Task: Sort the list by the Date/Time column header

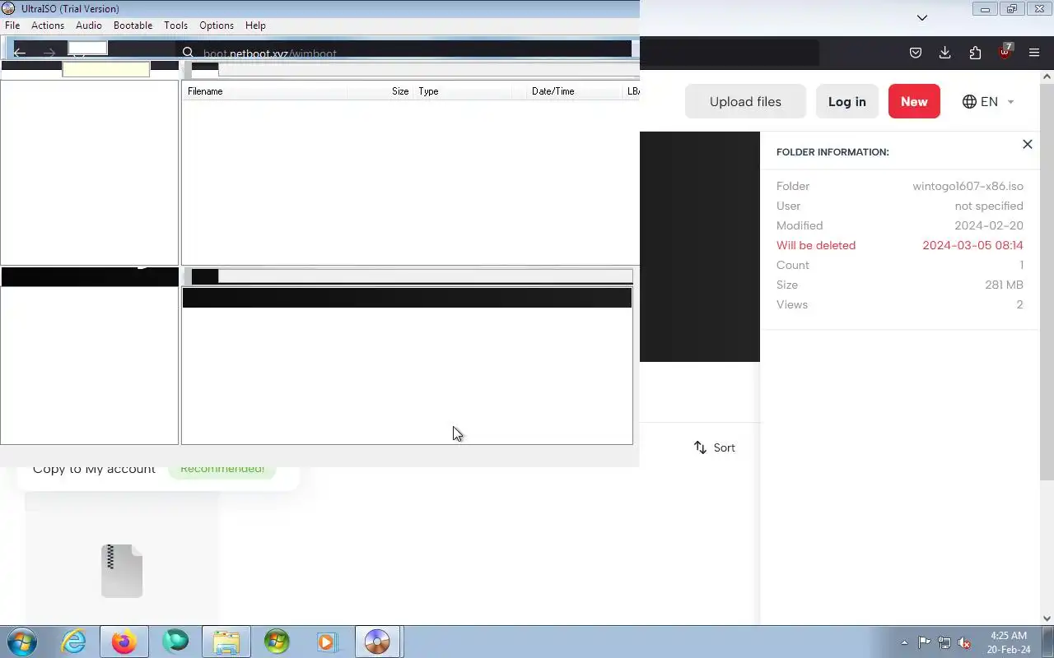Action: [575, 91]
